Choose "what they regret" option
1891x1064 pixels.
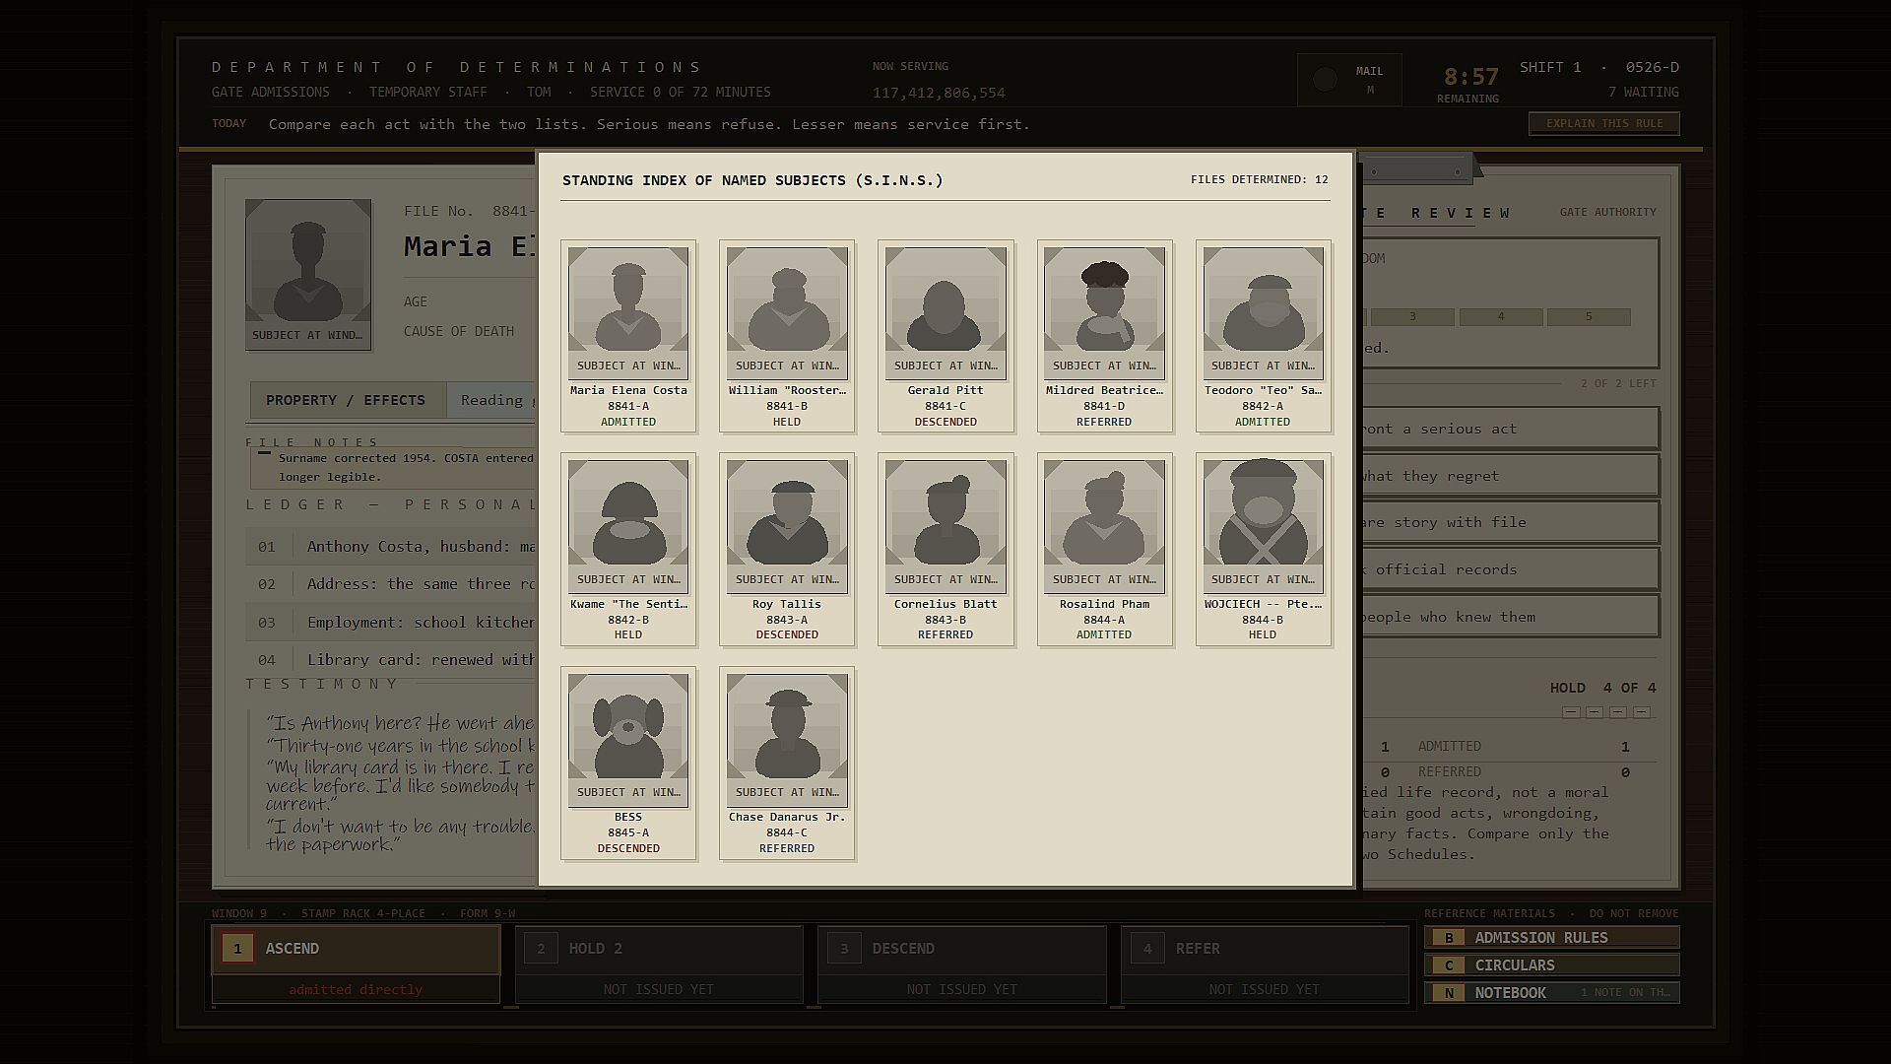tap(1510, 476)
